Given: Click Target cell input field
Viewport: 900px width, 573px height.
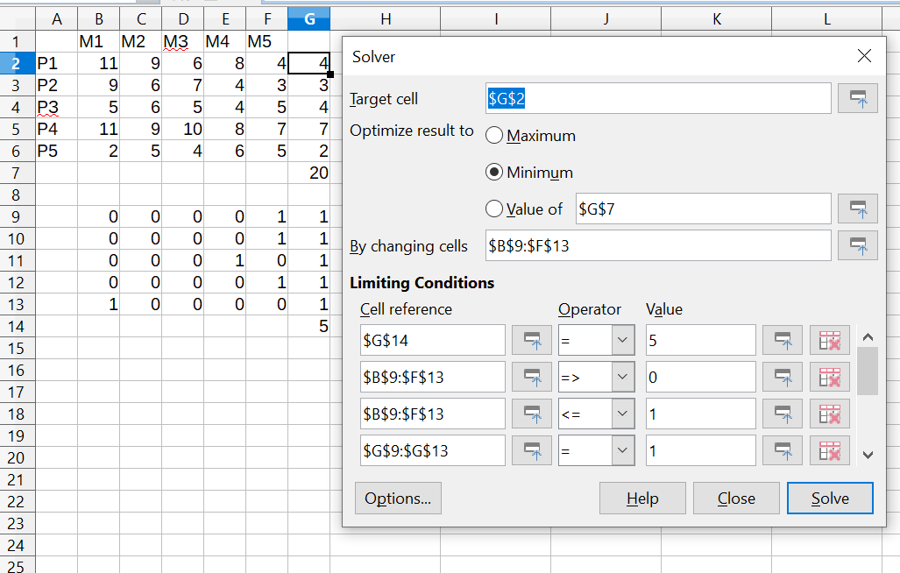Looking at the screenshot, I should pyautogui.click(x=658, y=98).
